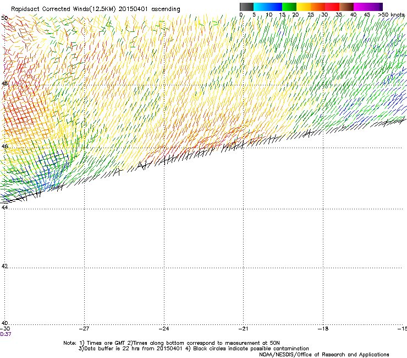
Task: Click the longitude axis label '-24'
Action: coord(164,329)
